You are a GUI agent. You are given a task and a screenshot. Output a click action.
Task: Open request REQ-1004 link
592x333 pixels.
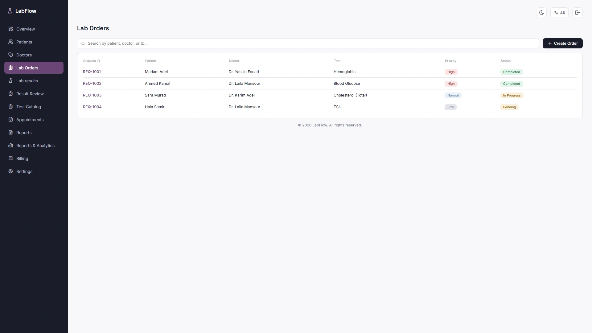point(92,107)
